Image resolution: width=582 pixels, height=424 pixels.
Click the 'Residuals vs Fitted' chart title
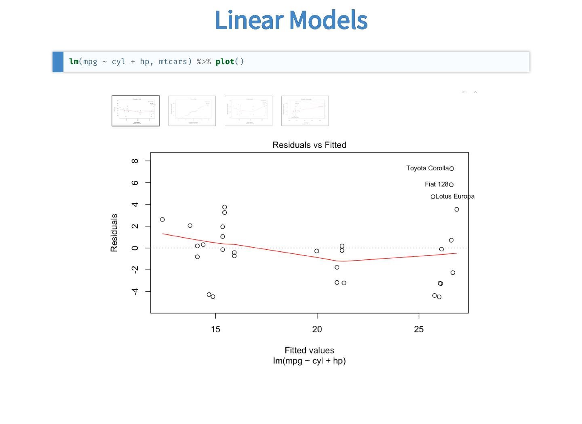click(309, 145)
